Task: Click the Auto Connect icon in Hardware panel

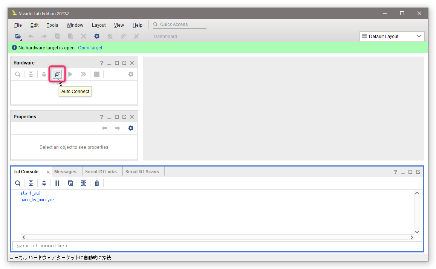Action: click(x=57, y=74)
